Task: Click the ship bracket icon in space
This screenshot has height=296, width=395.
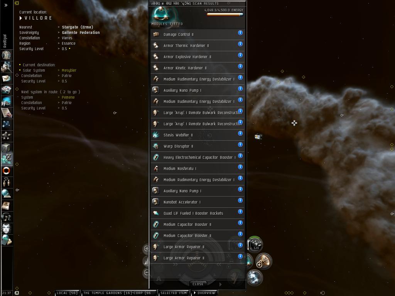Action: tap(258, 137)
